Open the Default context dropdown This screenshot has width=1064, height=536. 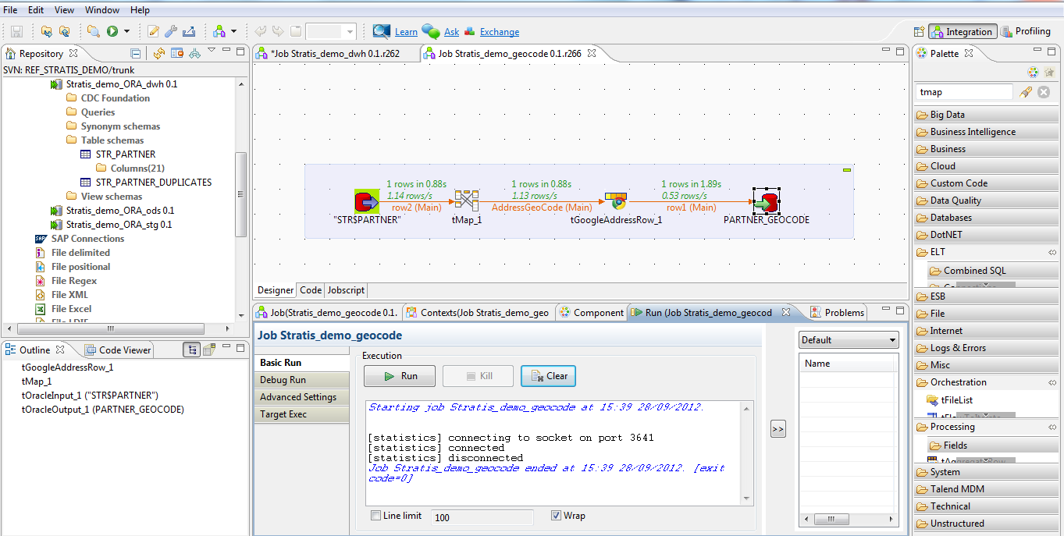(x=849, y=340)
